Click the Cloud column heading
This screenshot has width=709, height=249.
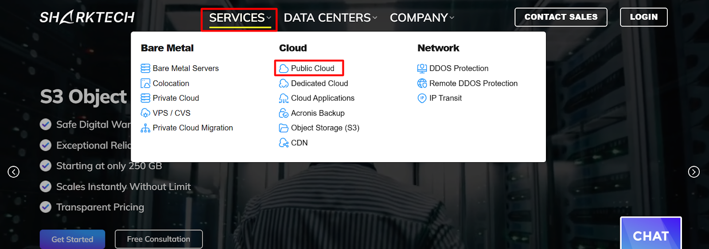point(293,48)
